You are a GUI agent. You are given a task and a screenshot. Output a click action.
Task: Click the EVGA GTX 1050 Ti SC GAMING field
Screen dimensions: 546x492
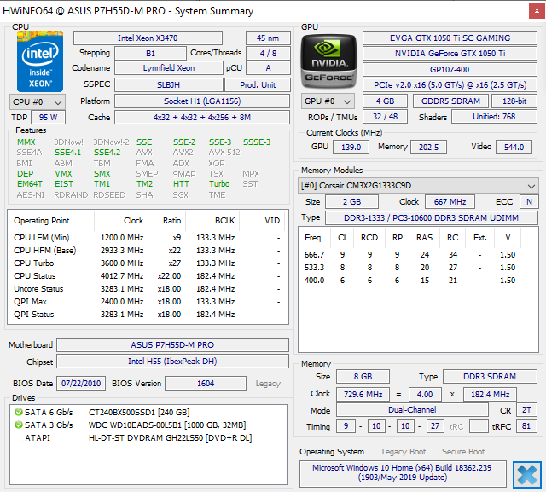[450, 38]
